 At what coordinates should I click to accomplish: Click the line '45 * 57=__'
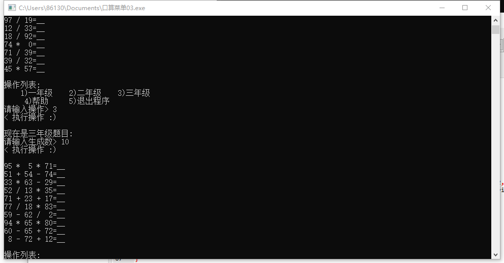click(24, 68)
